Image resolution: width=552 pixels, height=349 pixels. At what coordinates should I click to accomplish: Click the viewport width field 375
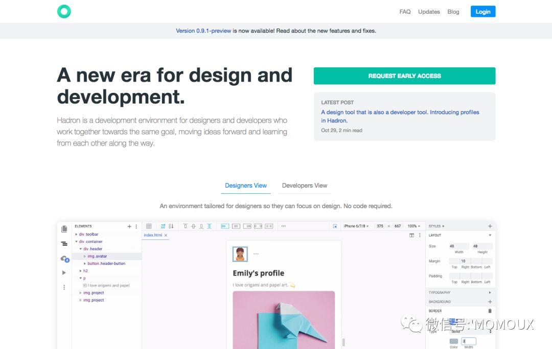point(380,226)
